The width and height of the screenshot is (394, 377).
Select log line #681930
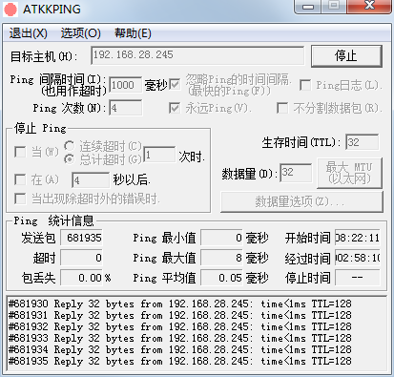tap(180, 304)
